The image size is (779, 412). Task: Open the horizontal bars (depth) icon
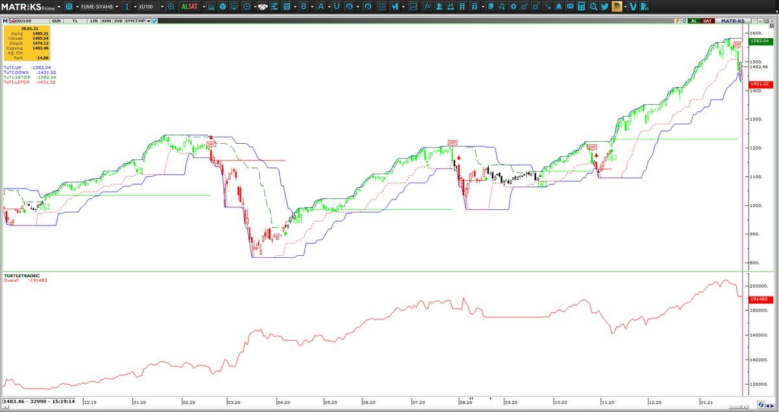(275, 6)
